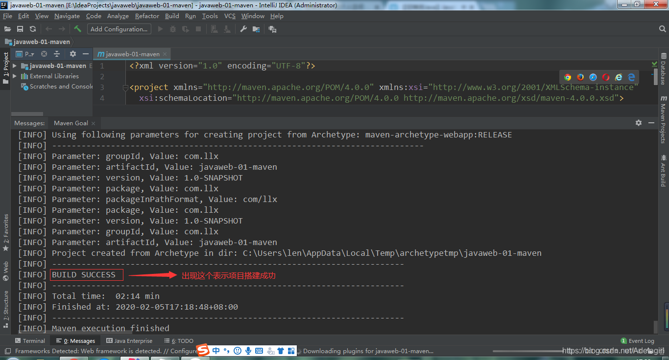Hide the Messages panel with minus icon
The width and height of the screenshot is (669, 360).
click(651, 123)
